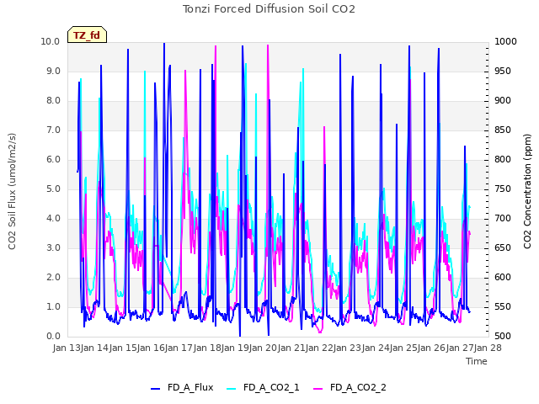Viewport: 539px width, 404px height.
Task: Click the Time axis label
Action: pyautogui.click(x=477, y=361)
